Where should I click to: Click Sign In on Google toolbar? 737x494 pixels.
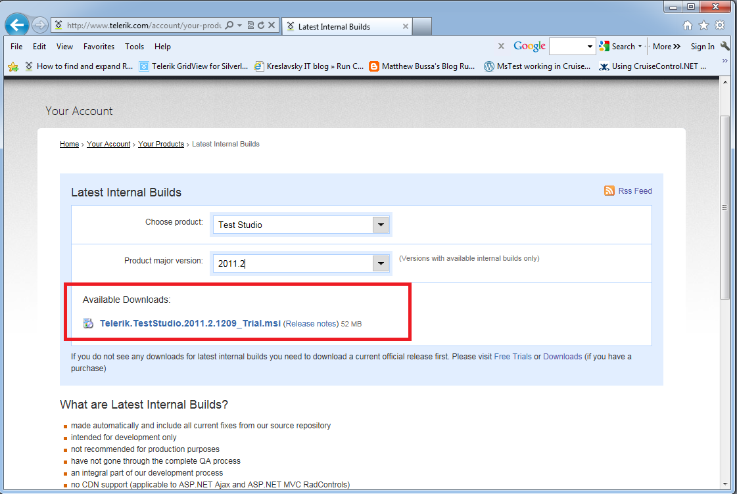click(x=702, y=47)
